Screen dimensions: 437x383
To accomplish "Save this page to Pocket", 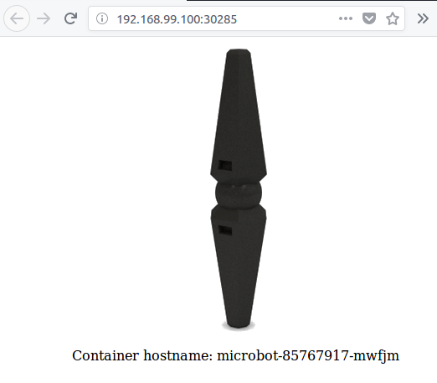I will (x=369, y=18).
